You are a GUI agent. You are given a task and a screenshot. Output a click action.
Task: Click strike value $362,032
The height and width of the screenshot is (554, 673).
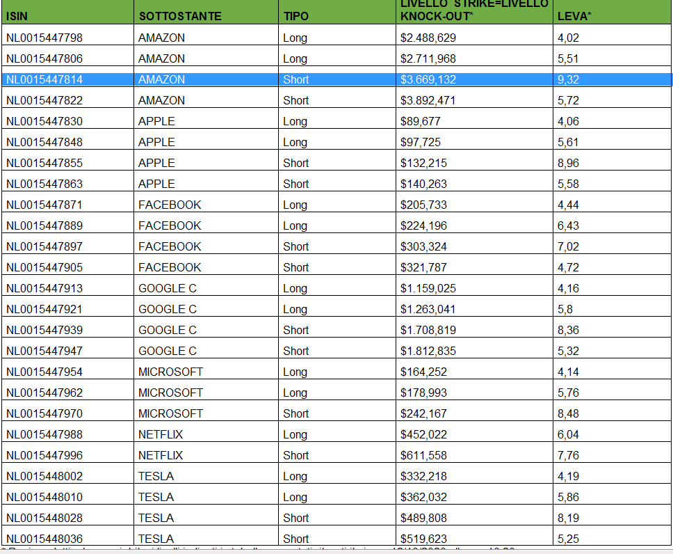pyautogui.click(x=423, y=497)
